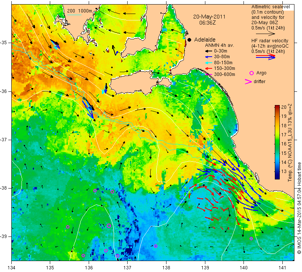Click the '20-May 06Z' legend text
Image resolution: width=302 pixels, height=272 pixels.
coord(263,23)
